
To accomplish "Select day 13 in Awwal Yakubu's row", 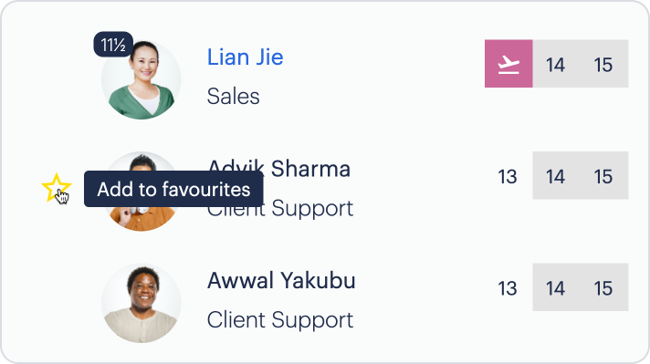I will (508, 287).
